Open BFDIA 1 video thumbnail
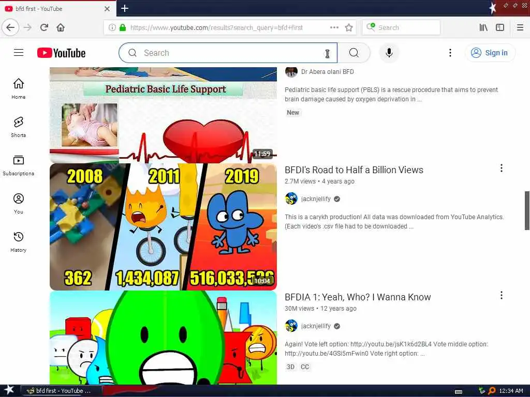 point(163,338)
